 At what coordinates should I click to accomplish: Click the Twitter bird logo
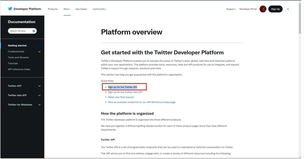click(10, 9)
